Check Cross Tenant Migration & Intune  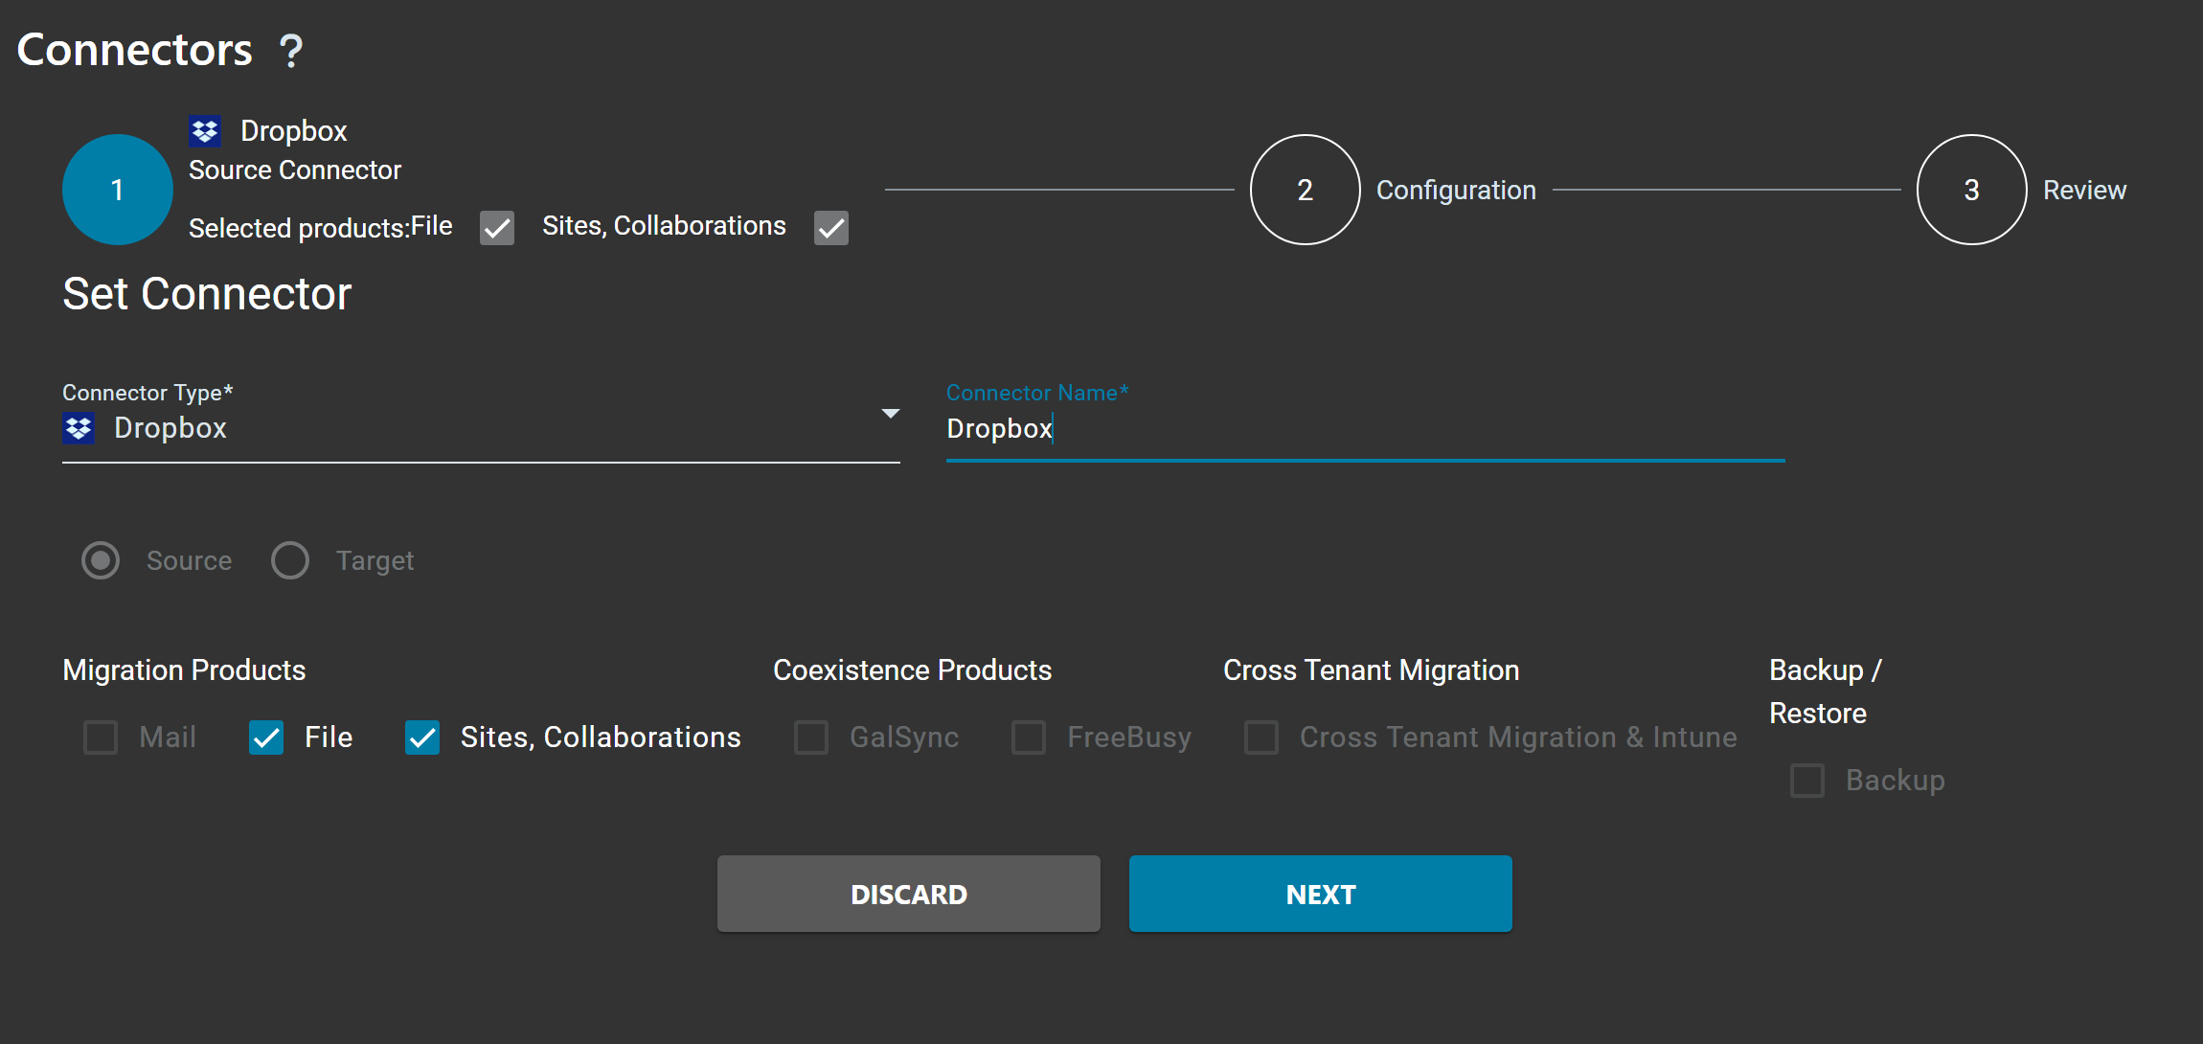1261,738
